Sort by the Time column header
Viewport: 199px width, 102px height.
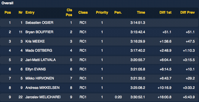(141, 12)
